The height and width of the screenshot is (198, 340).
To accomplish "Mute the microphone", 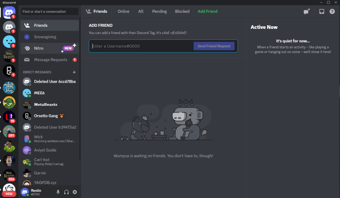I will pos(58,192).
